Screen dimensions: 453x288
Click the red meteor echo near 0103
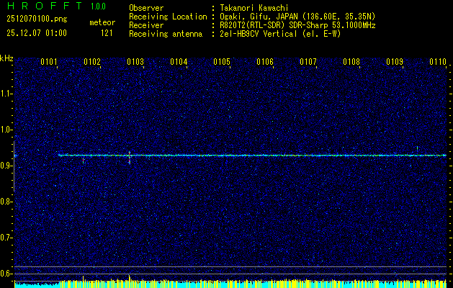point(130,158)
